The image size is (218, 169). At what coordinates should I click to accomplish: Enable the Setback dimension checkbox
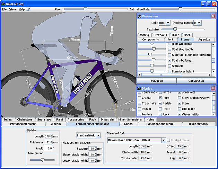point(169,65)
